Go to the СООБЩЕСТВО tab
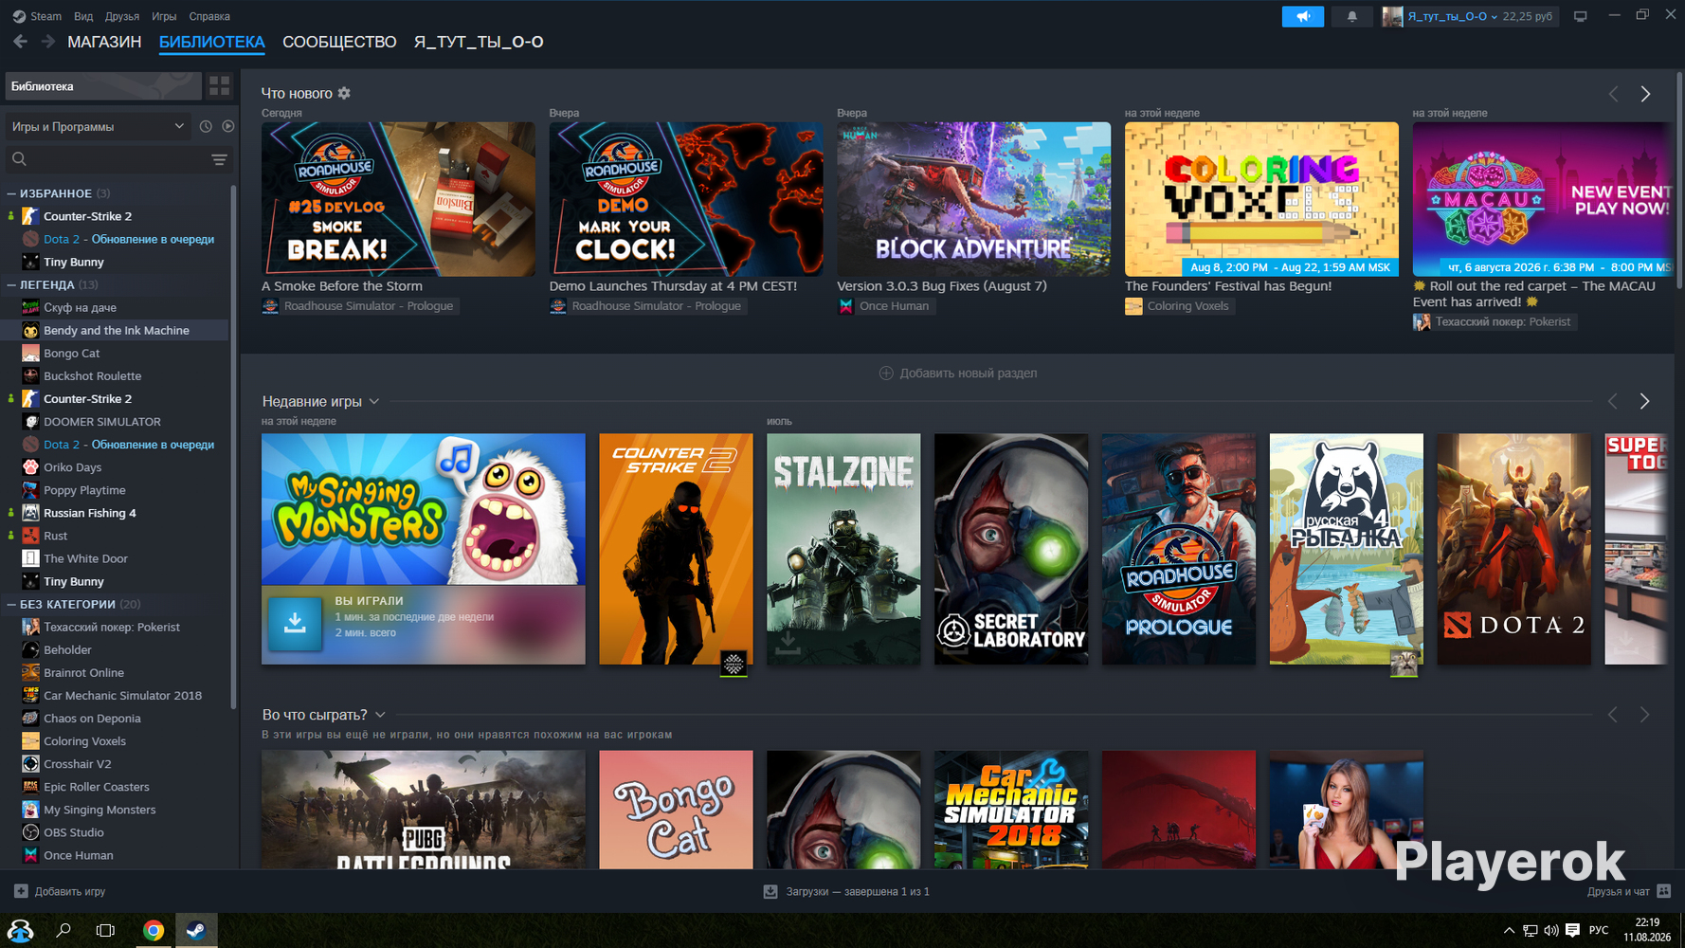The width and height of the screenshot is (1685, 948). pos(339,42)
